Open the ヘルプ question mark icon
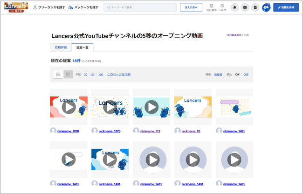The width and height of the screenshot is (303, 194). click(x=222, y=6)
